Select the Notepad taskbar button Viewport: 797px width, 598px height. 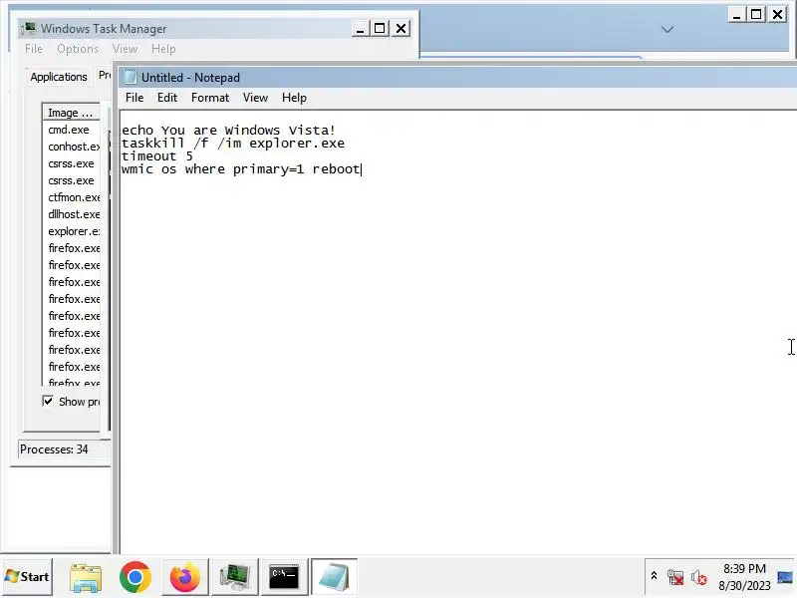tap(334, 577)
